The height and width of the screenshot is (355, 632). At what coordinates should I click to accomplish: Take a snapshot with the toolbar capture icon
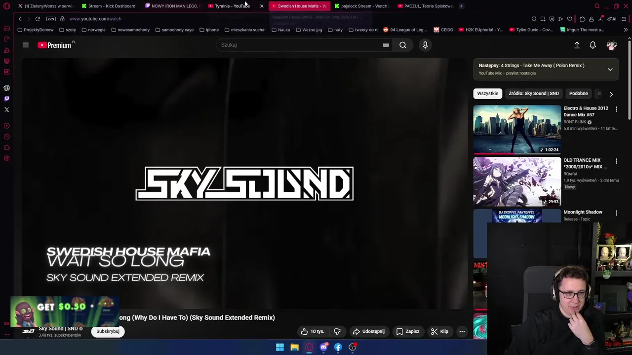pyautogui.click(x=543, y=19)
